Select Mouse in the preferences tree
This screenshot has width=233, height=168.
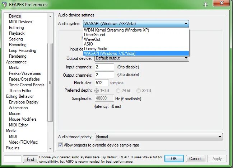click(15, 114)
